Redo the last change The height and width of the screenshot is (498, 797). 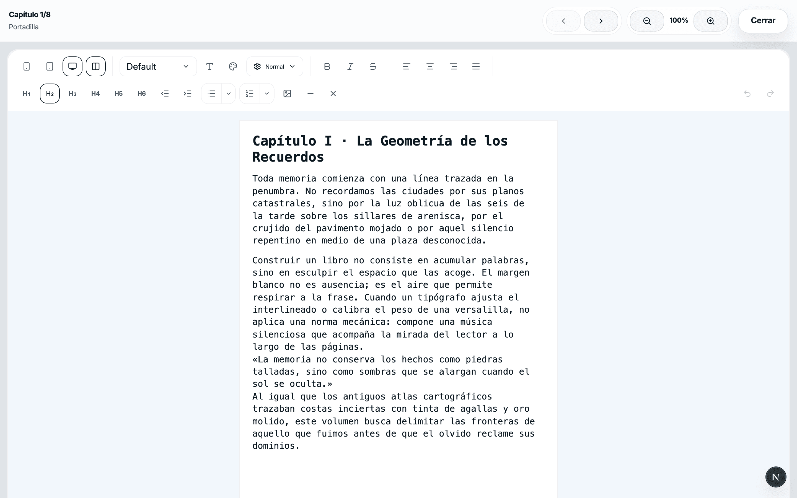click(x=770, y=94)
